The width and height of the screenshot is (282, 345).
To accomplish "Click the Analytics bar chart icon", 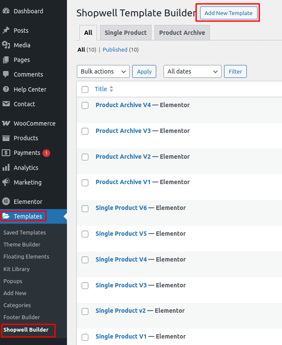I will point(6,167).
